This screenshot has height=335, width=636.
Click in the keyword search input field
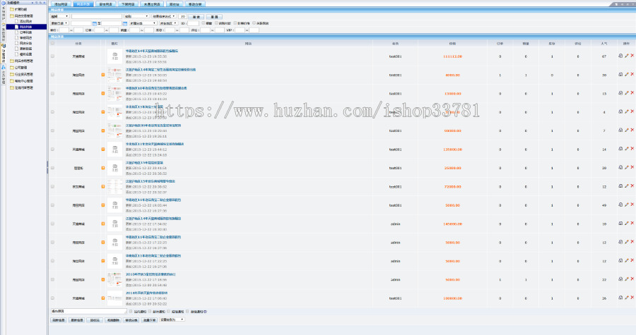click(x=97, y=17)
